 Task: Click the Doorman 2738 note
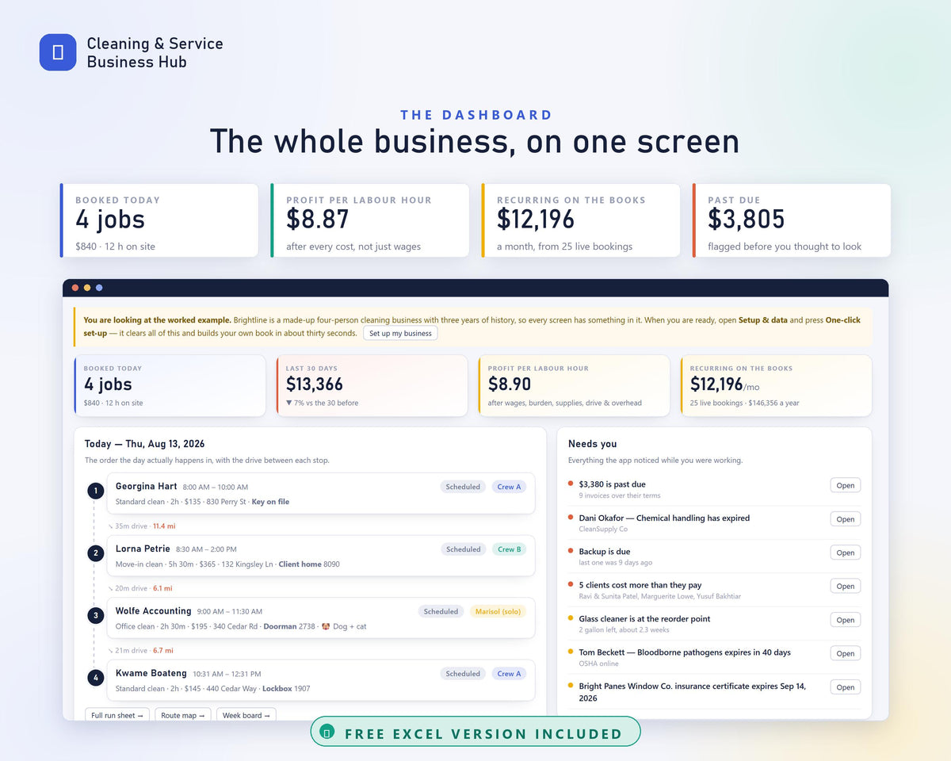pos(289,626)
